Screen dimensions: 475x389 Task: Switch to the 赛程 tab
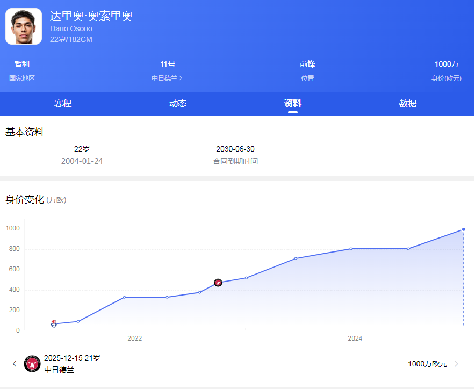pos(62,104)
